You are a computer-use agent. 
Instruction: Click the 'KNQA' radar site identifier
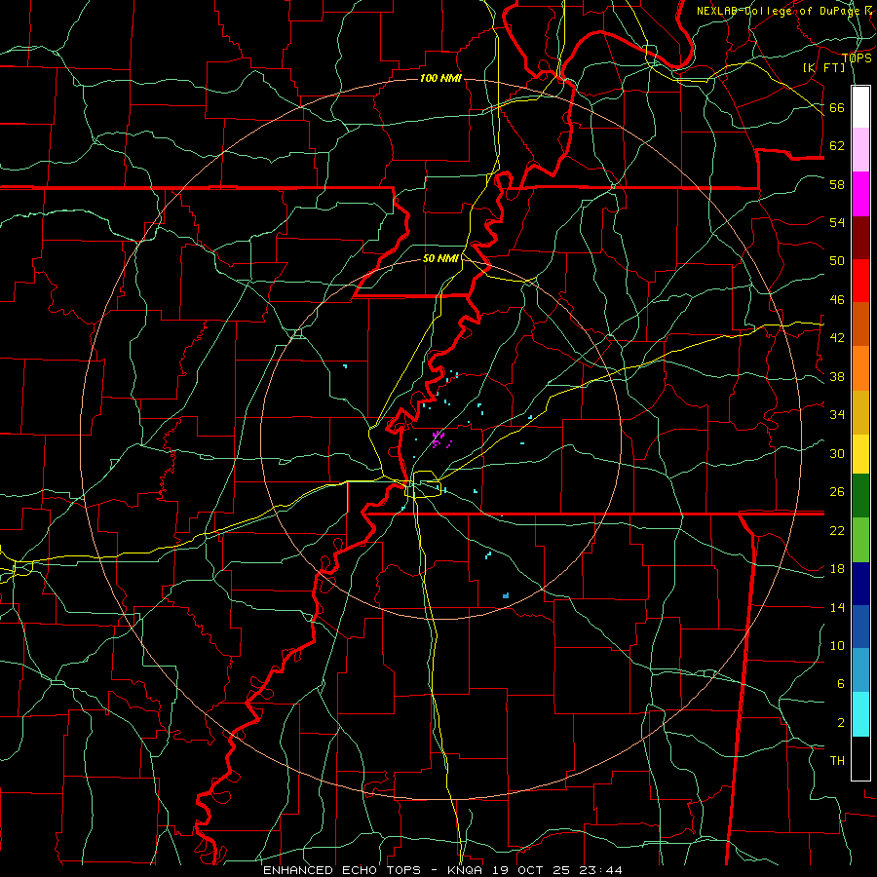click(x=465, y=870)
